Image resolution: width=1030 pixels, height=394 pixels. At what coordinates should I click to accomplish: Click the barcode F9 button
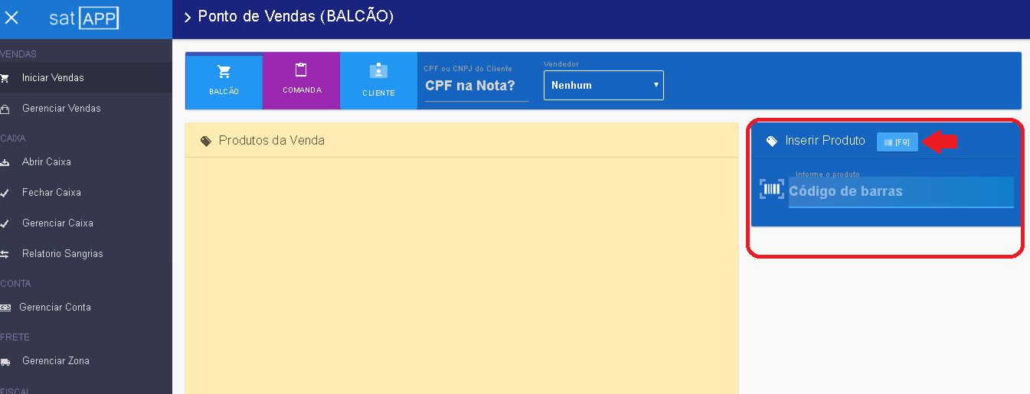(897, 142)
